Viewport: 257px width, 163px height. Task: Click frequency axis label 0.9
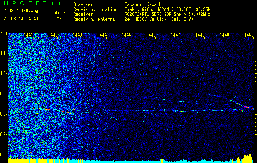3,94
